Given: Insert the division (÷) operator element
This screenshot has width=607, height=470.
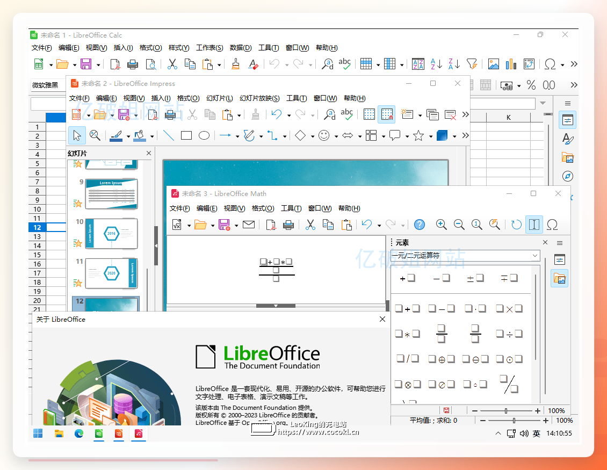Looking at the screenshot, I should tap(509, 334).
